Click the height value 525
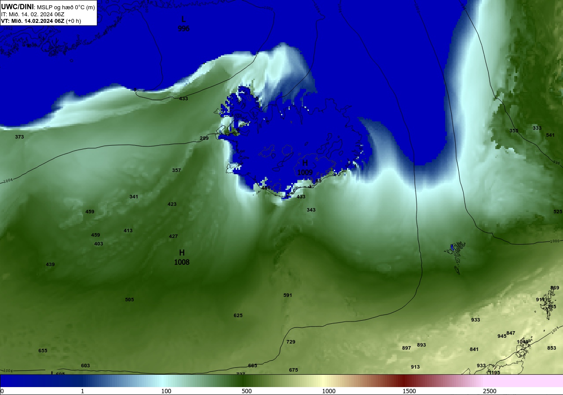Screen dimensions: 563x395 558,212
